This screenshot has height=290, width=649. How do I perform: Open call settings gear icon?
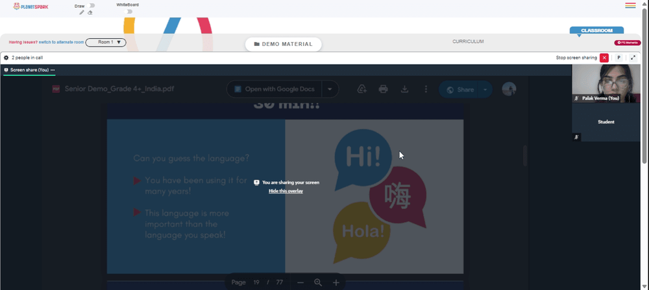click(x=6, y=58)
